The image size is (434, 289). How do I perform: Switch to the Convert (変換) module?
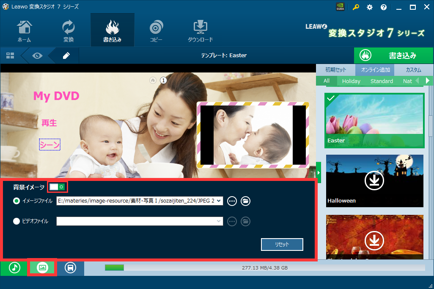click(x=68, y=30)
